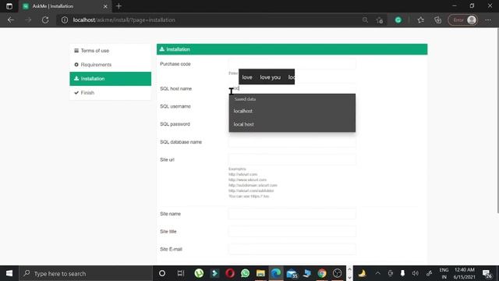Click the Purchase code field
Image resolution: width=499 pixels, height=281 pixels.
pos(292,64)
